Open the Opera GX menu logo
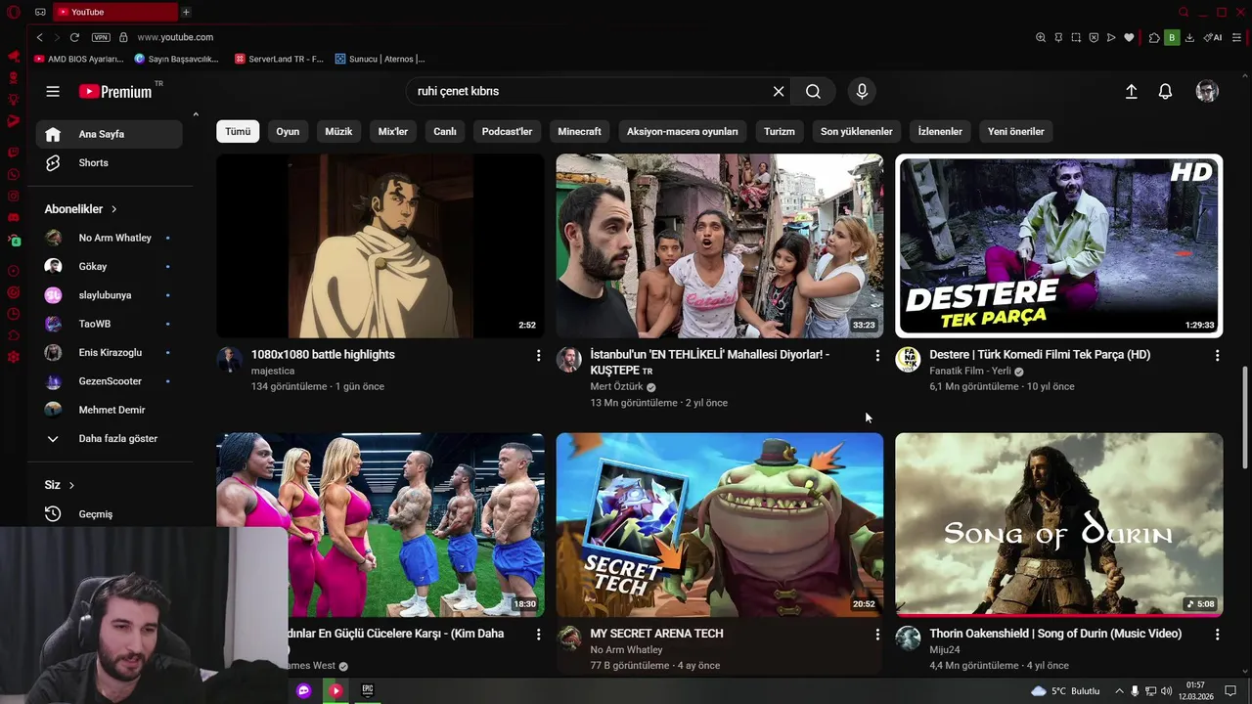 (x=14, y=12)
